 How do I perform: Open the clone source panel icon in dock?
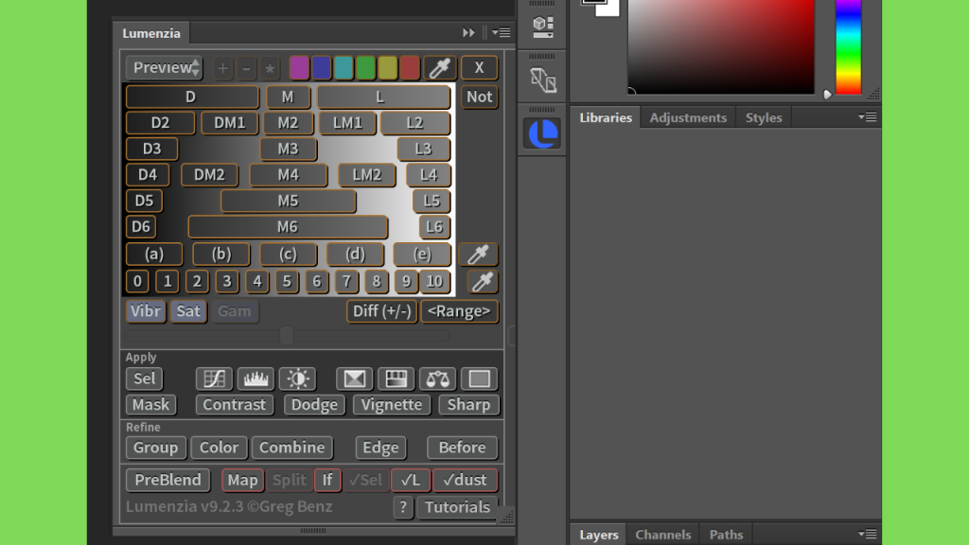pyautogui.click(x=542, y=79)
